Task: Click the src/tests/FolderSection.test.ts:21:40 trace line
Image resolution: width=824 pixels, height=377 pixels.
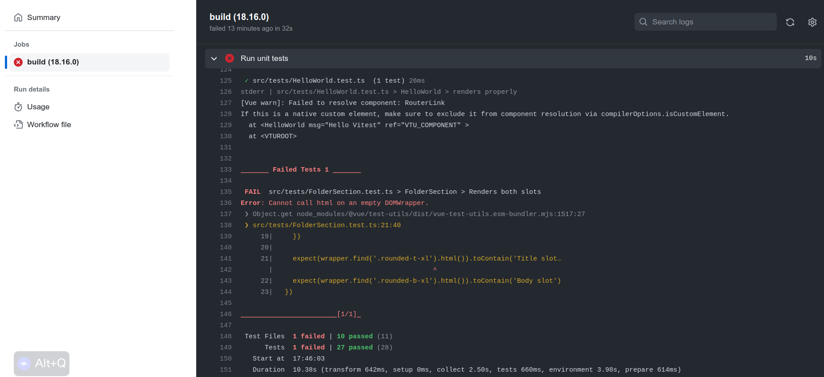Action: pyautogui.click(x=323, y=225)
